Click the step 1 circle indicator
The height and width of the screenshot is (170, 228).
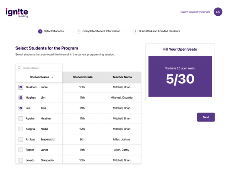tap(40, 31)
